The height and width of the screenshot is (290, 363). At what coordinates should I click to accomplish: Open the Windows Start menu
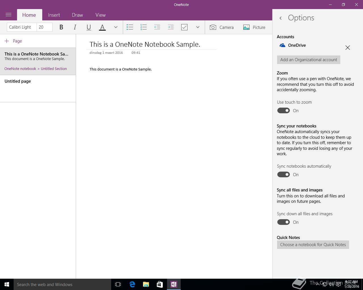[7, 284]
